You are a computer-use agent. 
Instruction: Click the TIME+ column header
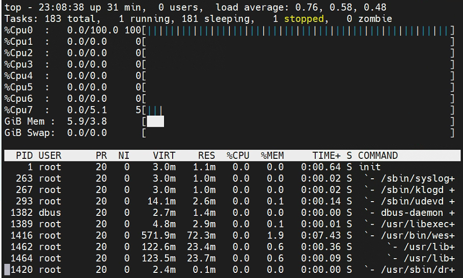326,155
